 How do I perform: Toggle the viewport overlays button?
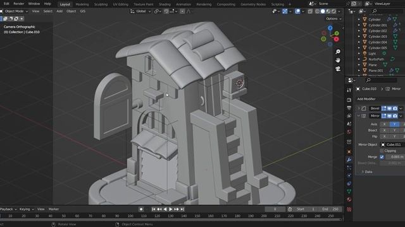coord(297,11)
